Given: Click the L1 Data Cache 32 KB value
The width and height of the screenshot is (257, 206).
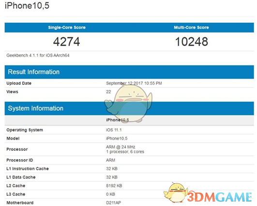Looking at the screenshot, I should tap(112, 177).
